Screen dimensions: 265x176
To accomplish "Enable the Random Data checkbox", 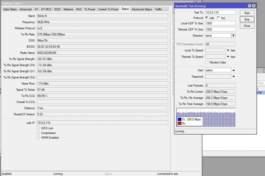I will point(207,62).
